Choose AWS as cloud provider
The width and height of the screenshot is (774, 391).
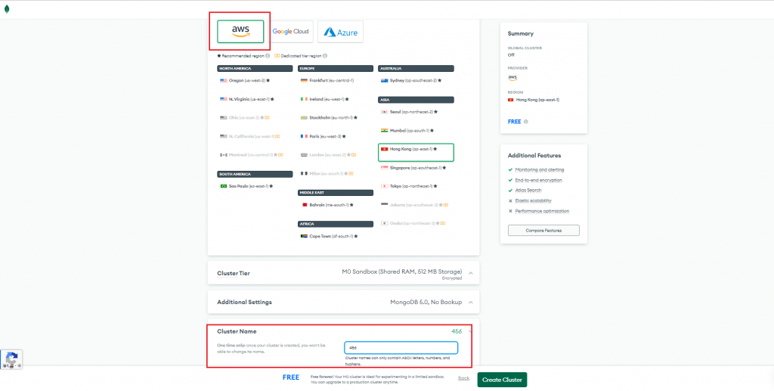point(241,32)
